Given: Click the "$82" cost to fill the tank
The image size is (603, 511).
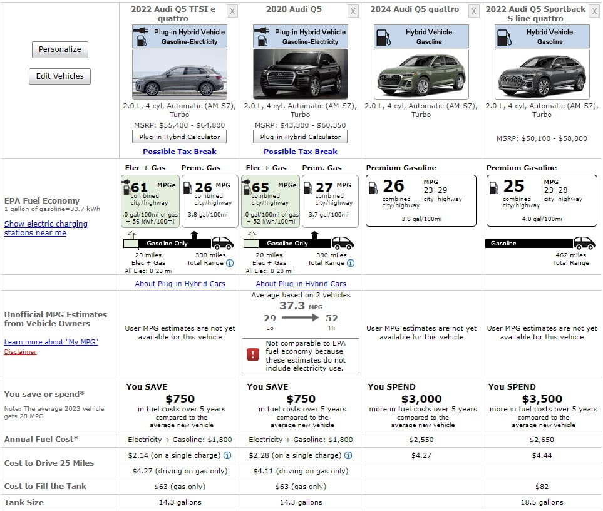Looking at the screenshot, I should [542, 487].
